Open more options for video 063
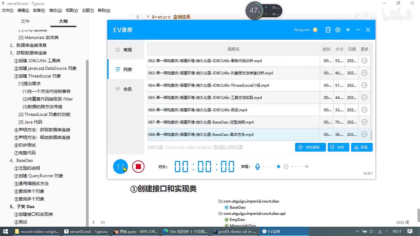Image resolution: width=420 pixels, height=236 pixels. (364, 73)
